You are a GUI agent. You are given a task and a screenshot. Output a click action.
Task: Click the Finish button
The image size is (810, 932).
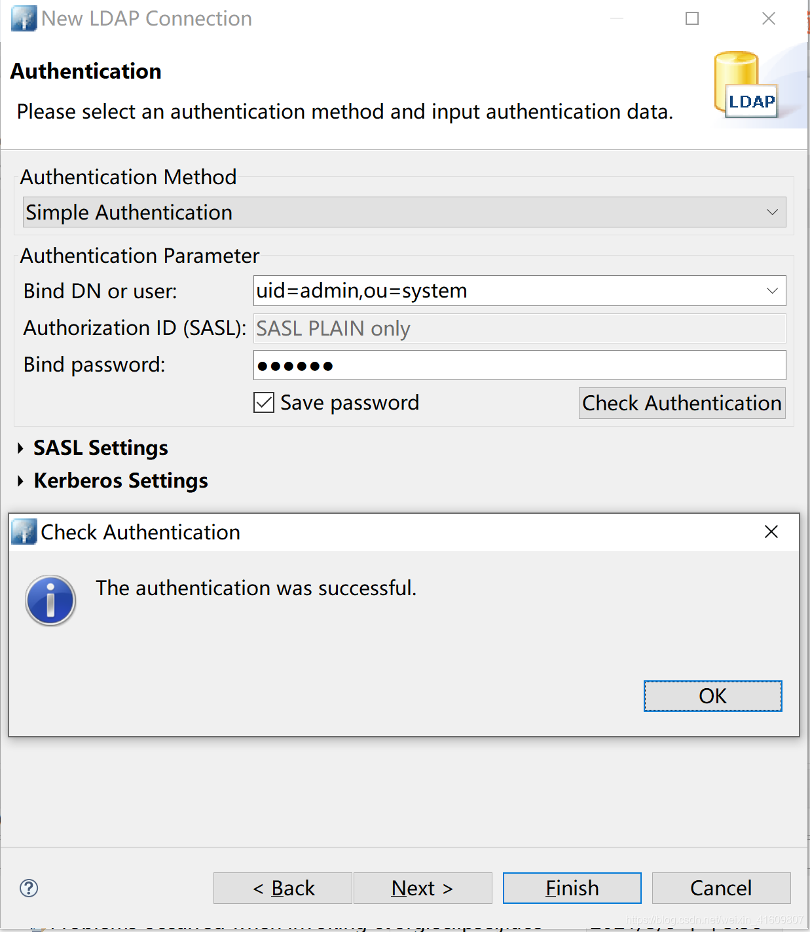point(572,888)
